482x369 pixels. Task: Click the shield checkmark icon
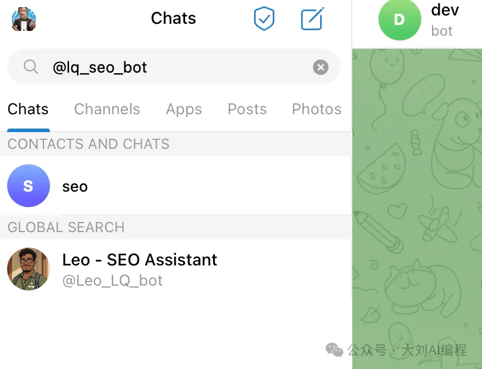264,19
